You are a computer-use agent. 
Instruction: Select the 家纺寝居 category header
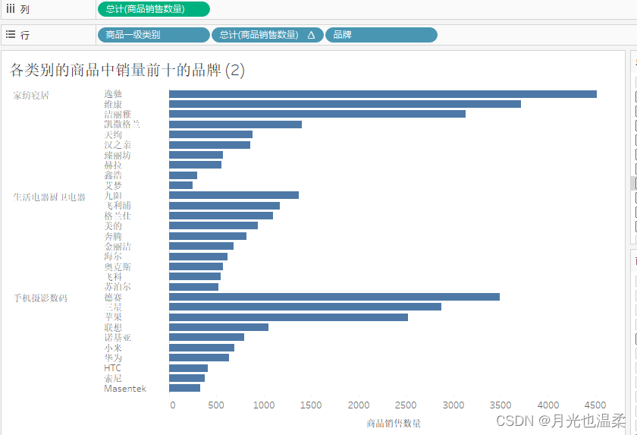coord(31,96)
